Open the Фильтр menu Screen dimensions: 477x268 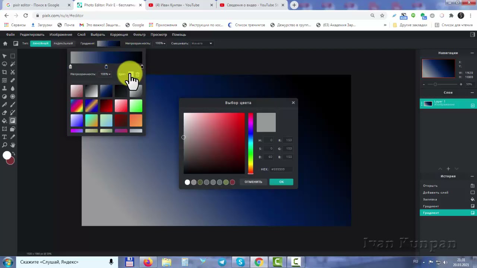point(139,35)
